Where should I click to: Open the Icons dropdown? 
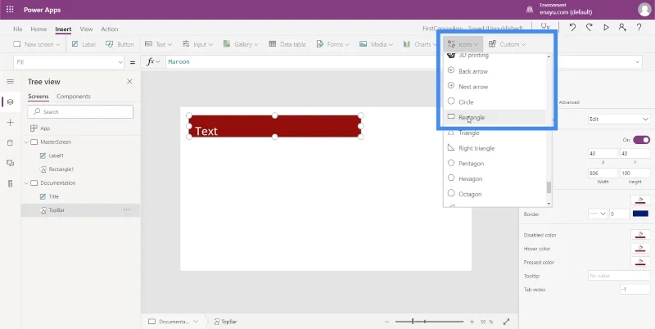pos(463,44)
